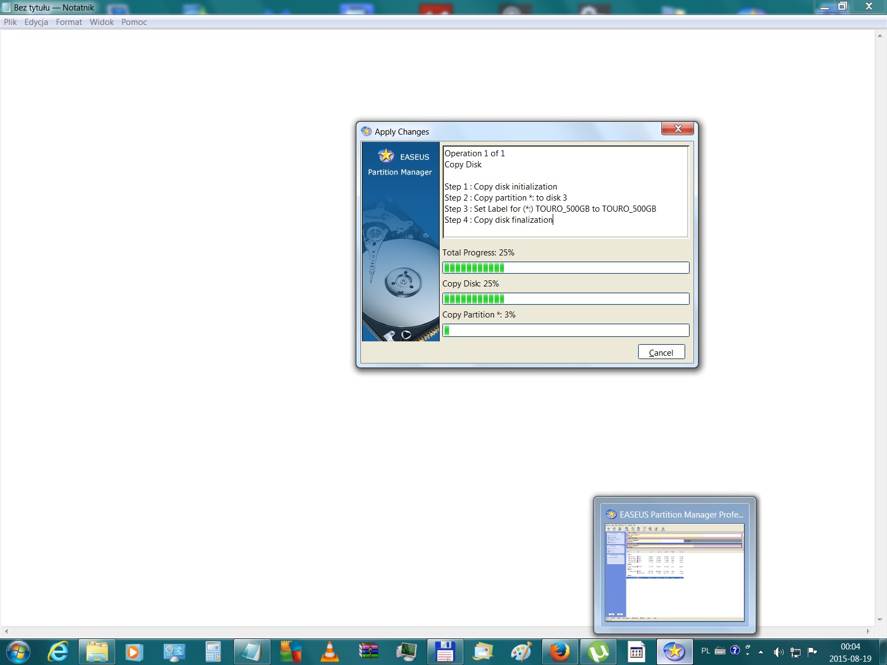This screenshot has height=665, width=887.
Task: Click the 'Copy Partition *: 3%' label
Action: click(479, 315)
